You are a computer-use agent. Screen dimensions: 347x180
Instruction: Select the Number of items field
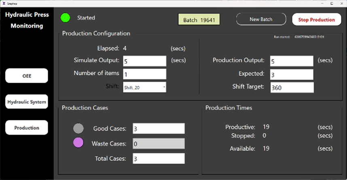pos(144,74)
